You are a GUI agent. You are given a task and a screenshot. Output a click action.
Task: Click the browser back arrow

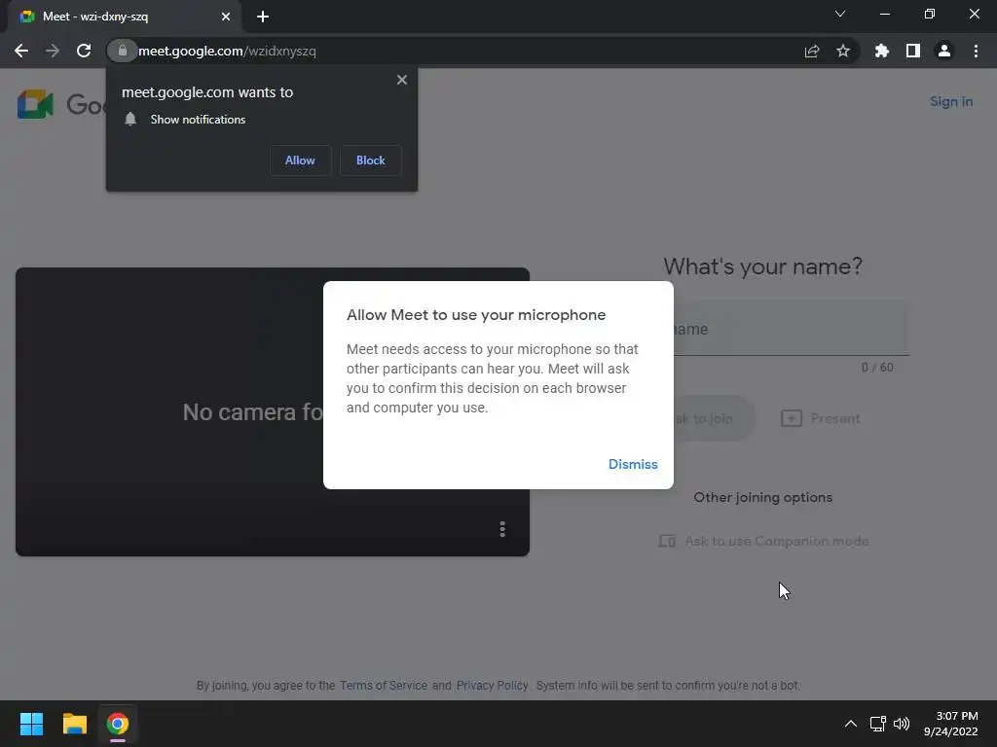click(21, 51)
